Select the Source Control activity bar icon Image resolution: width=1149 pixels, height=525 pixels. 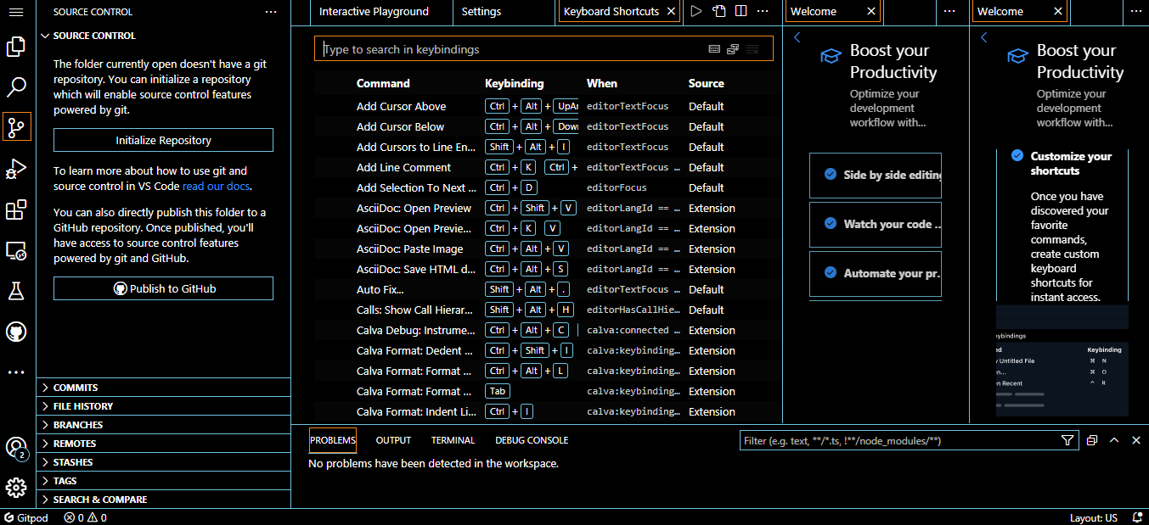[16, 127]
